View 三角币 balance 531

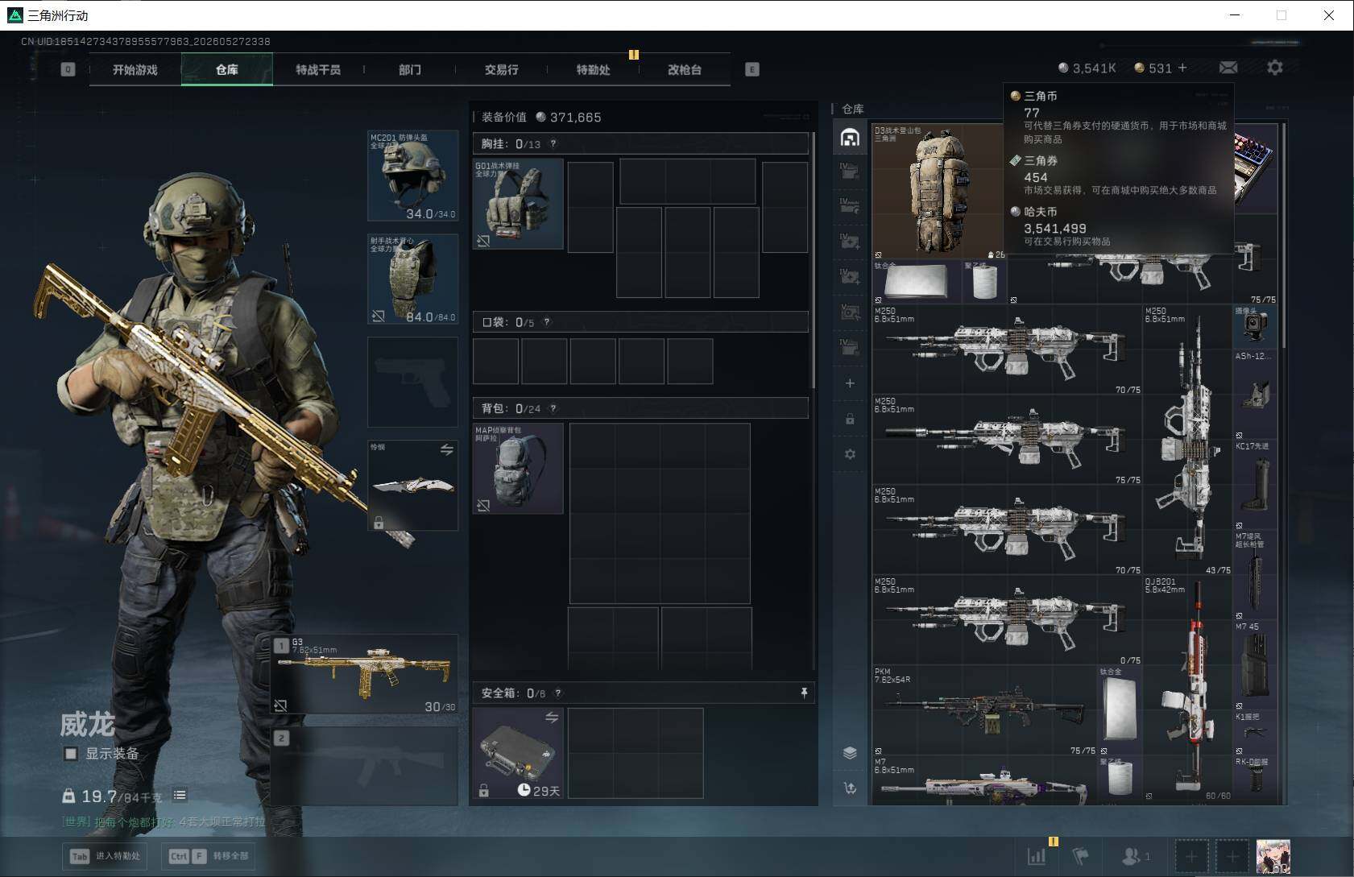click(x=1153, y=68)
